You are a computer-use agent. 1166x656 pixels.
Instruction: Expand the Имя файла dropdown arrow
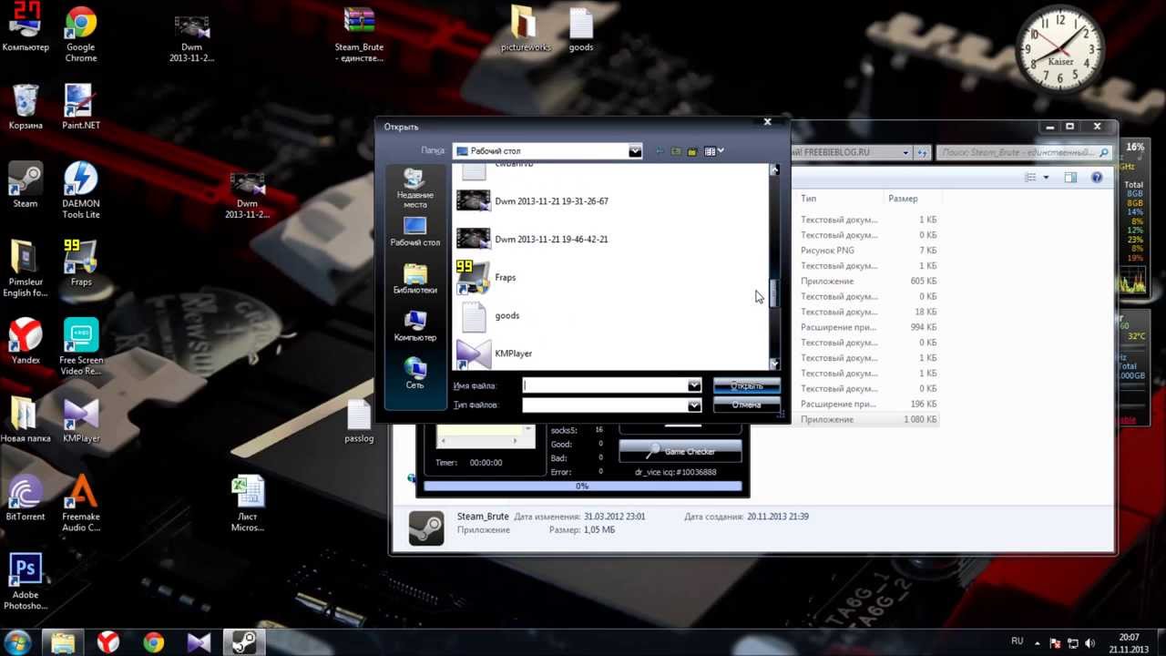694,385
